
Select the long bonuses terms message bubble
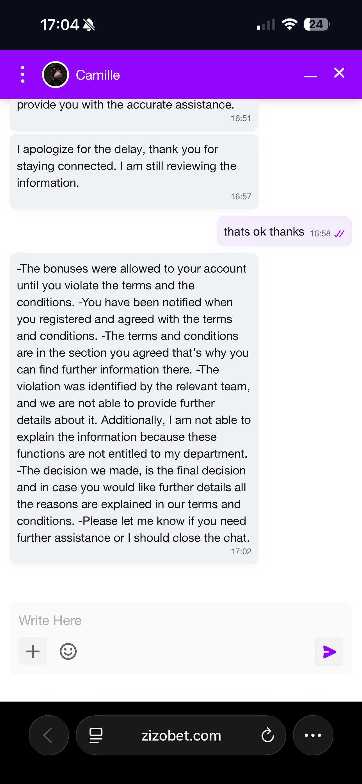(x=134, y=409)
